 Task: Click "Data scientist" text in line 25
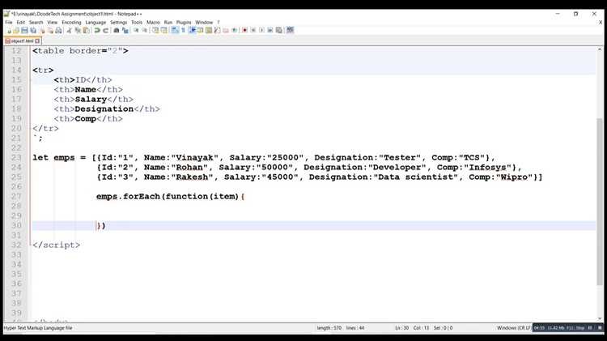click(415, 177)
